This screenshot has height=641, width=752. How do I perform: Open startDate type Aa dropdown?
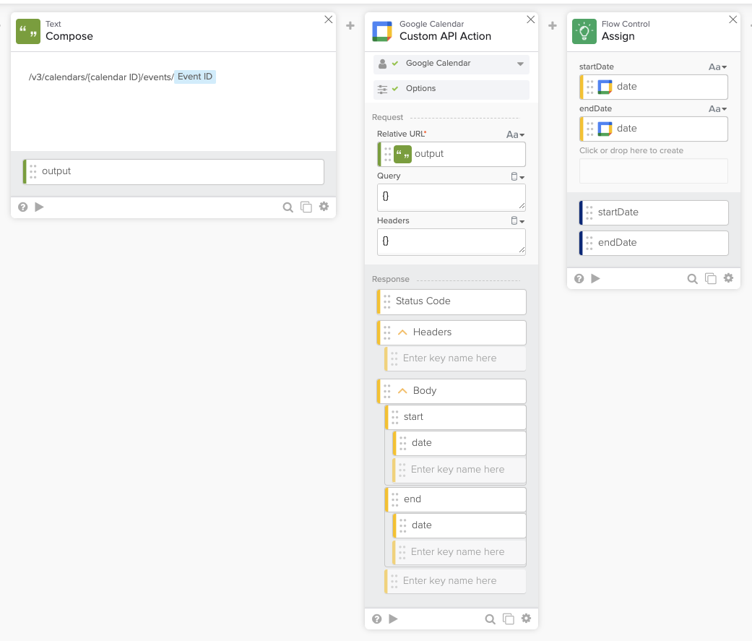(717, 67)
